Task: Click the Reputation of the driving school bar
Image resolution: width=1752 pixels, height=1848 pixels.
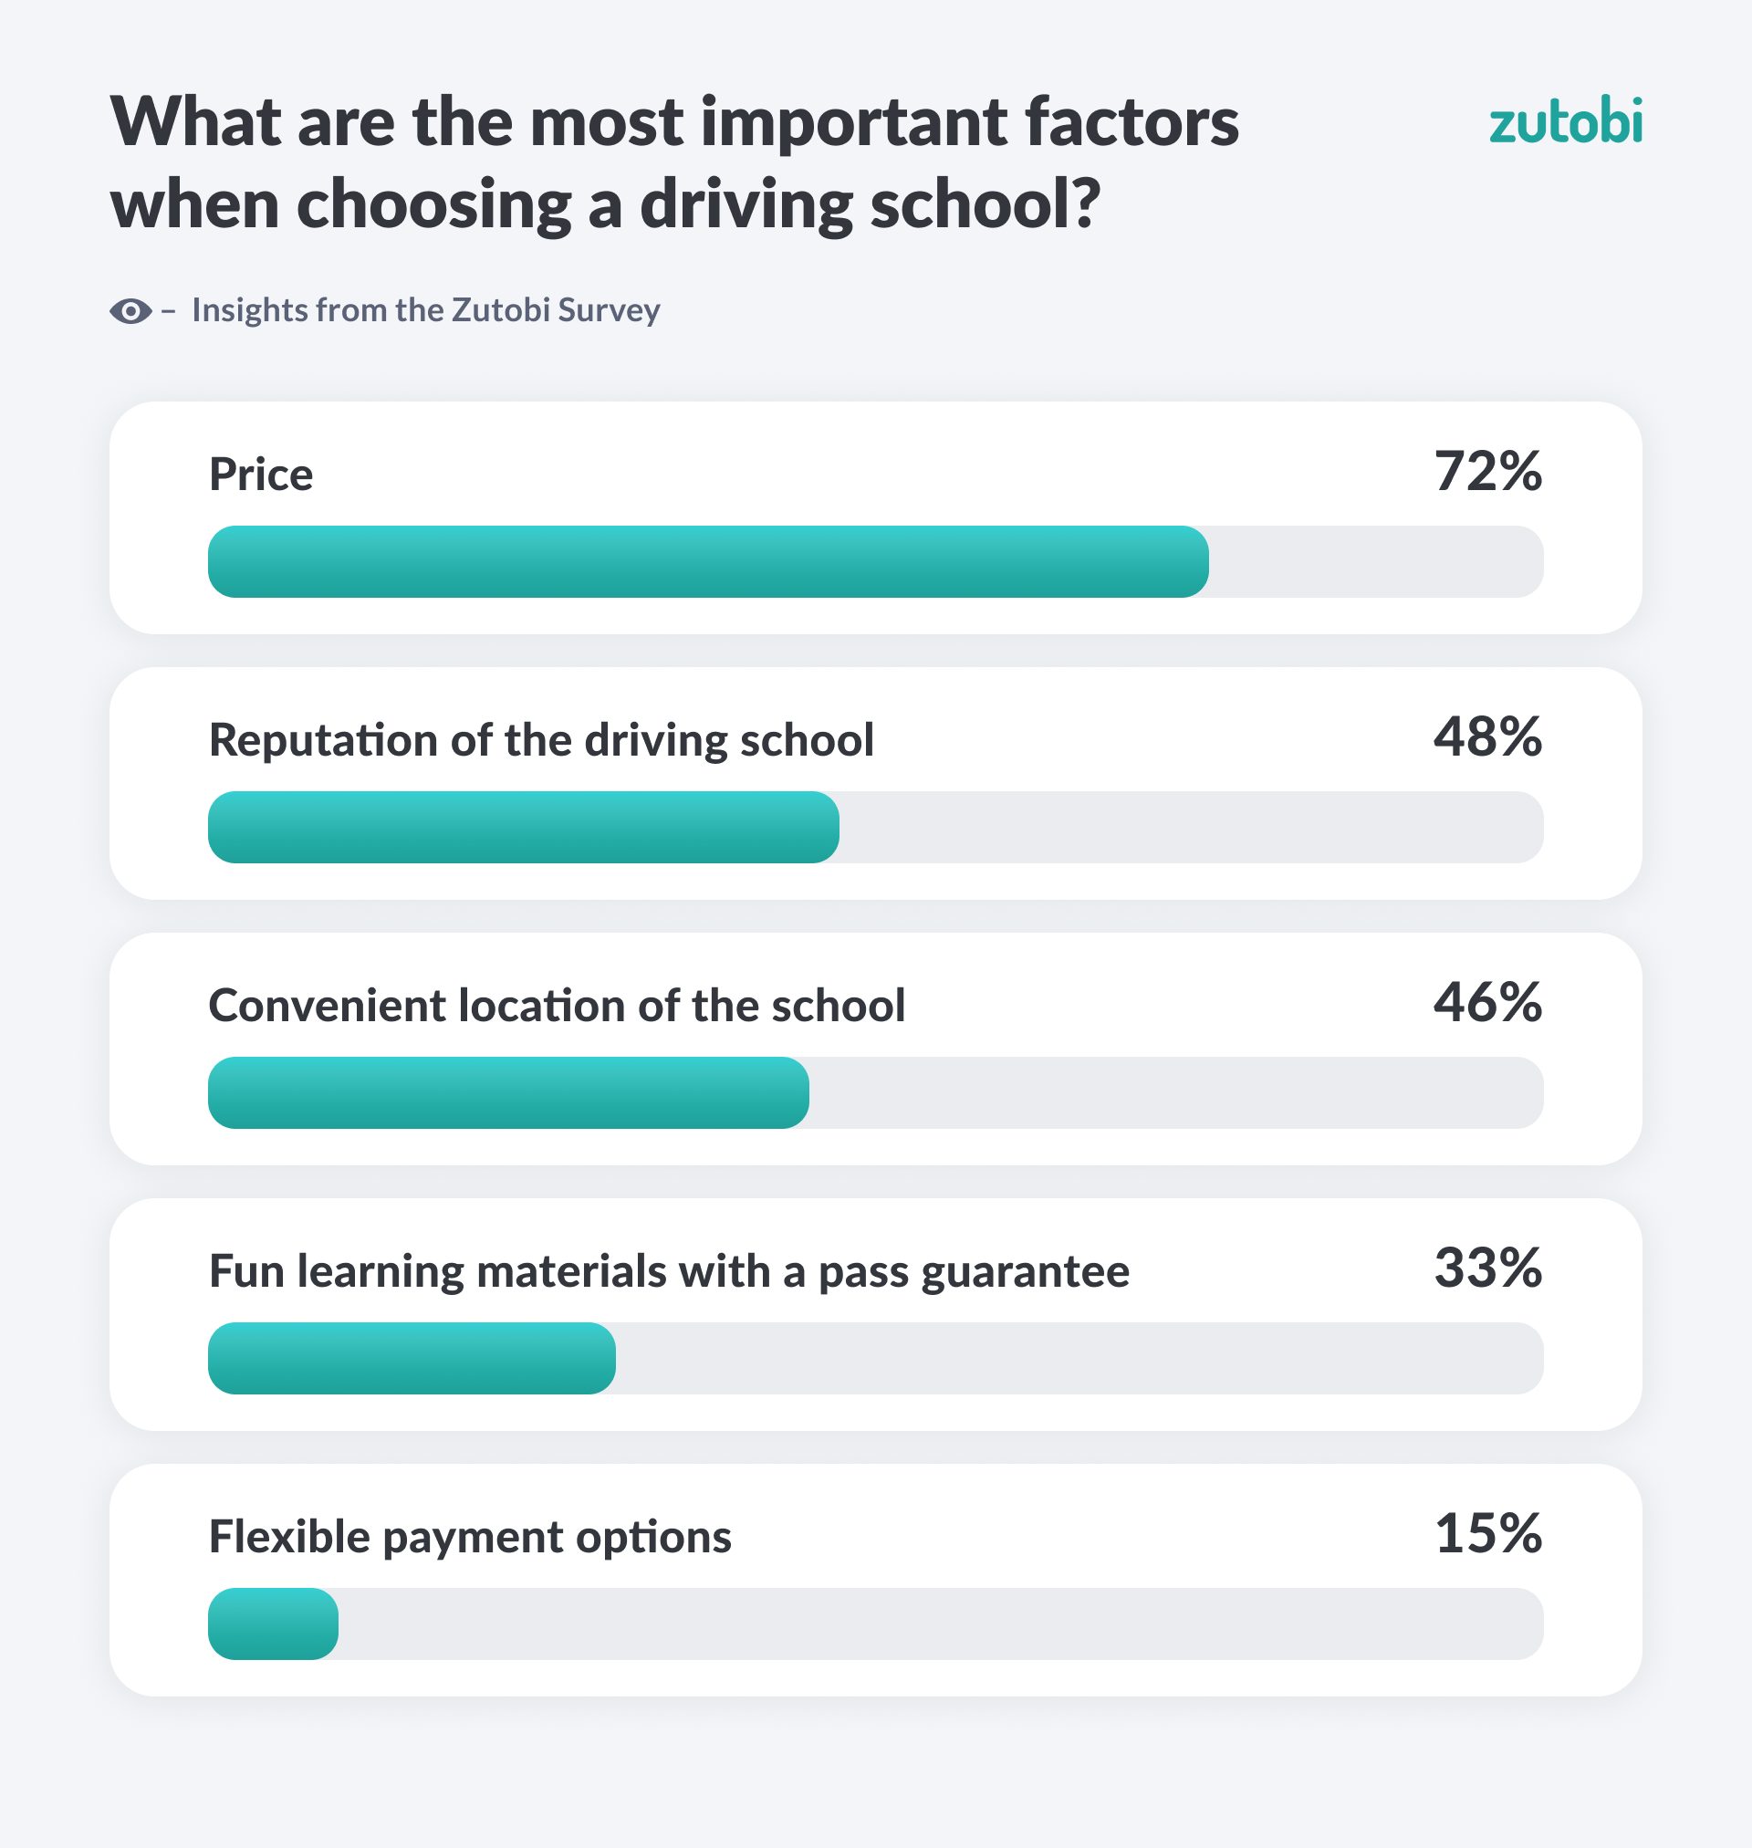Action: [x=523, y=828]
